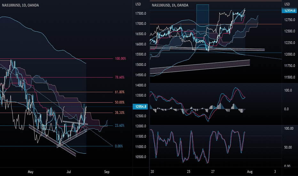Click 16000.0 on the daily price axis
This screenshot has width=298, height=176.
141,44
